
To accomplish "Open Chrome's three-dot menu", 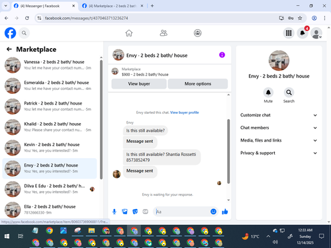I will (x=324, y=18).
